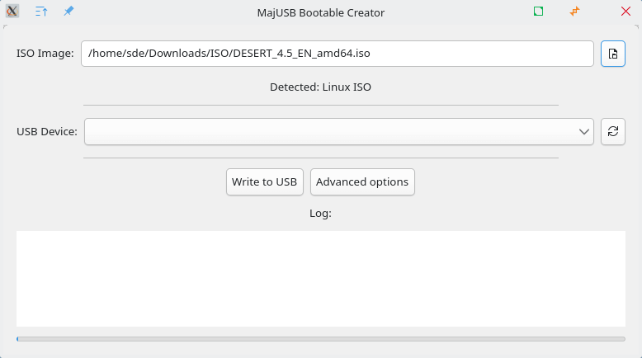Image resolution: width=642 pixels, height=358 pixels.
Task: Close the MajUSB Bootable Creator window
Action: coord(625,12)
